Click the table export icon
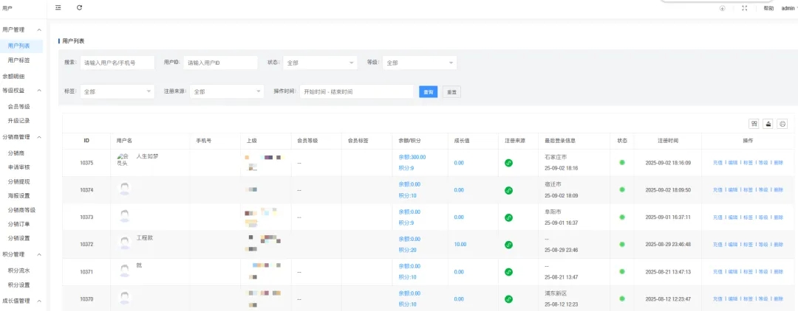Viewport: 798px width, 311px height. pyautogui.click(x=768, y=124)
